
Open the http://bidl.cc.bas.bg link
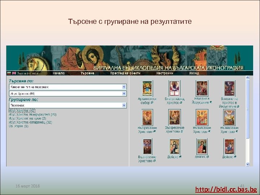click(x=226, y=189)
